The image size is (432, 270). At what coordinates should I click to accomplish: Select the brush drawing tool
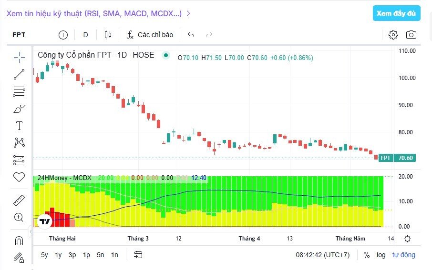pyautogui.click(x=19, y=109)
